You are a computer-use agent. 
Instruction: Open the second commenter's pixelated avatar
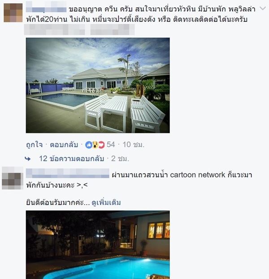(12, 178)
